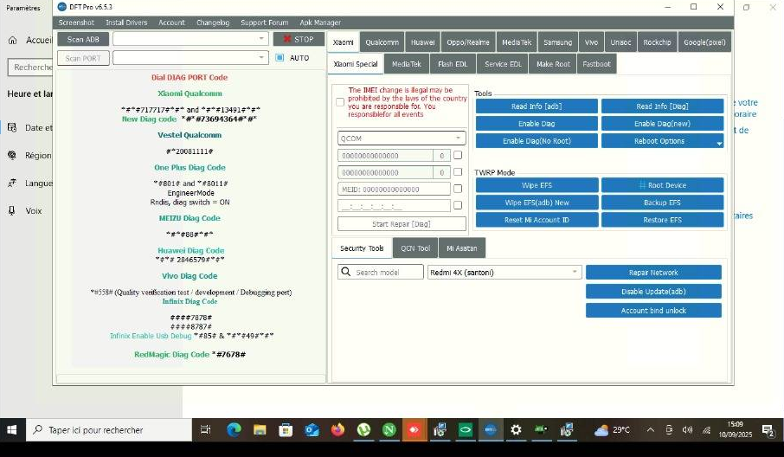This screenshot has width=784, height=457.
Task: Open network status tray icon
Action: 706,429
